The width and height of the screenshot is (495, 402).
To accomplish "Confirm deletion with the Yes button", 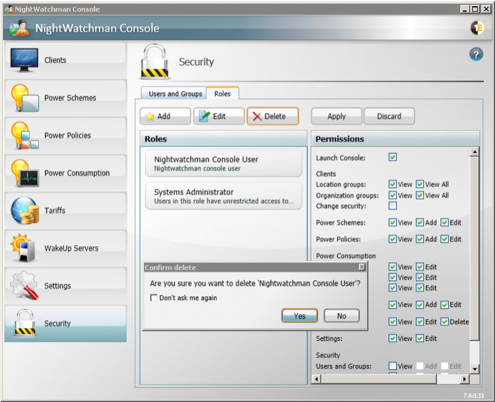I will coord(299,316).
